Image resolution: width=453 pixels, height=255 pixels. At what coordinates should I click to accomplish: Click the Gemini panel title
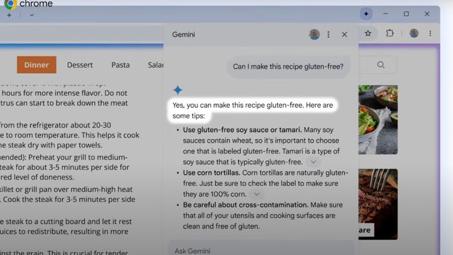click(183, 35)
